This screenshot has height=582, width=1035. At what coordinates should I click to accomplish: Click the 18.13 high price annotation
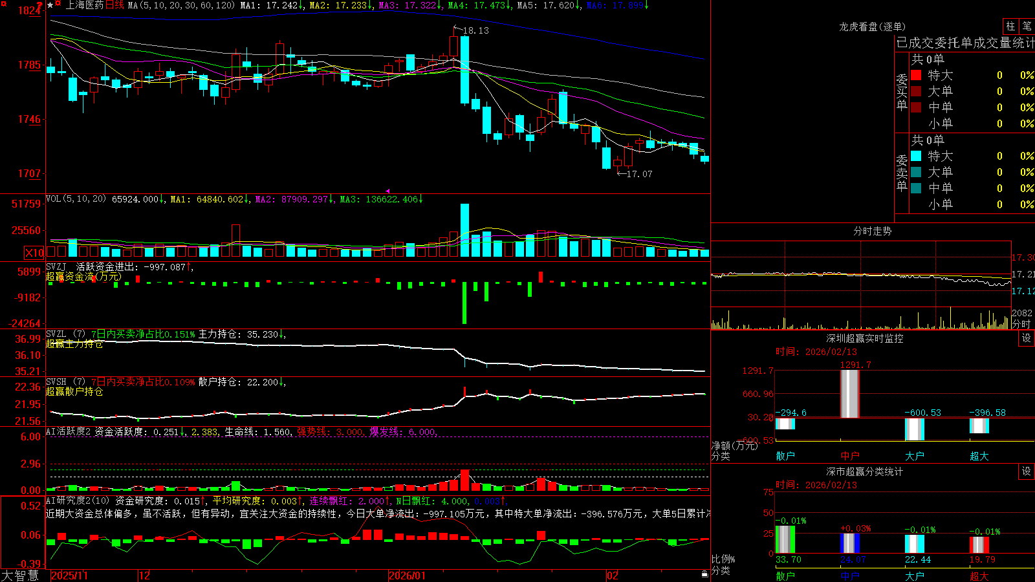[476, 30]
